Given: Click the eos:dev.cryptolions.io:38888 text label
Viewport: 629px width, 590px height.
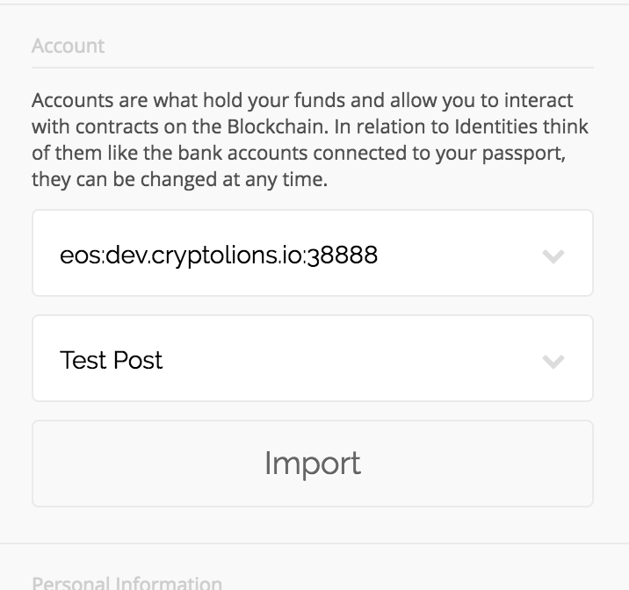Looking at the screenshot, I should click(x=219, y=255).
